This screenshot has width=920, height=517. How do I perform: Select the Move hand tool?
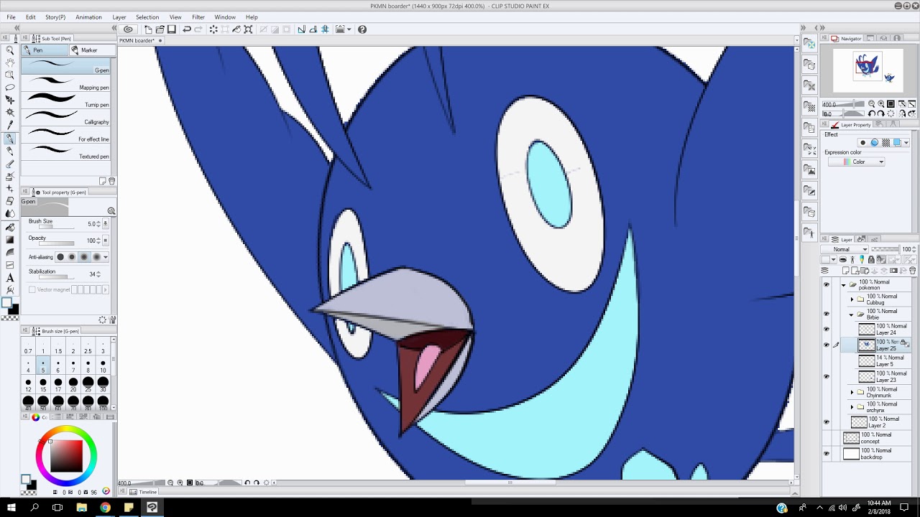10,62
